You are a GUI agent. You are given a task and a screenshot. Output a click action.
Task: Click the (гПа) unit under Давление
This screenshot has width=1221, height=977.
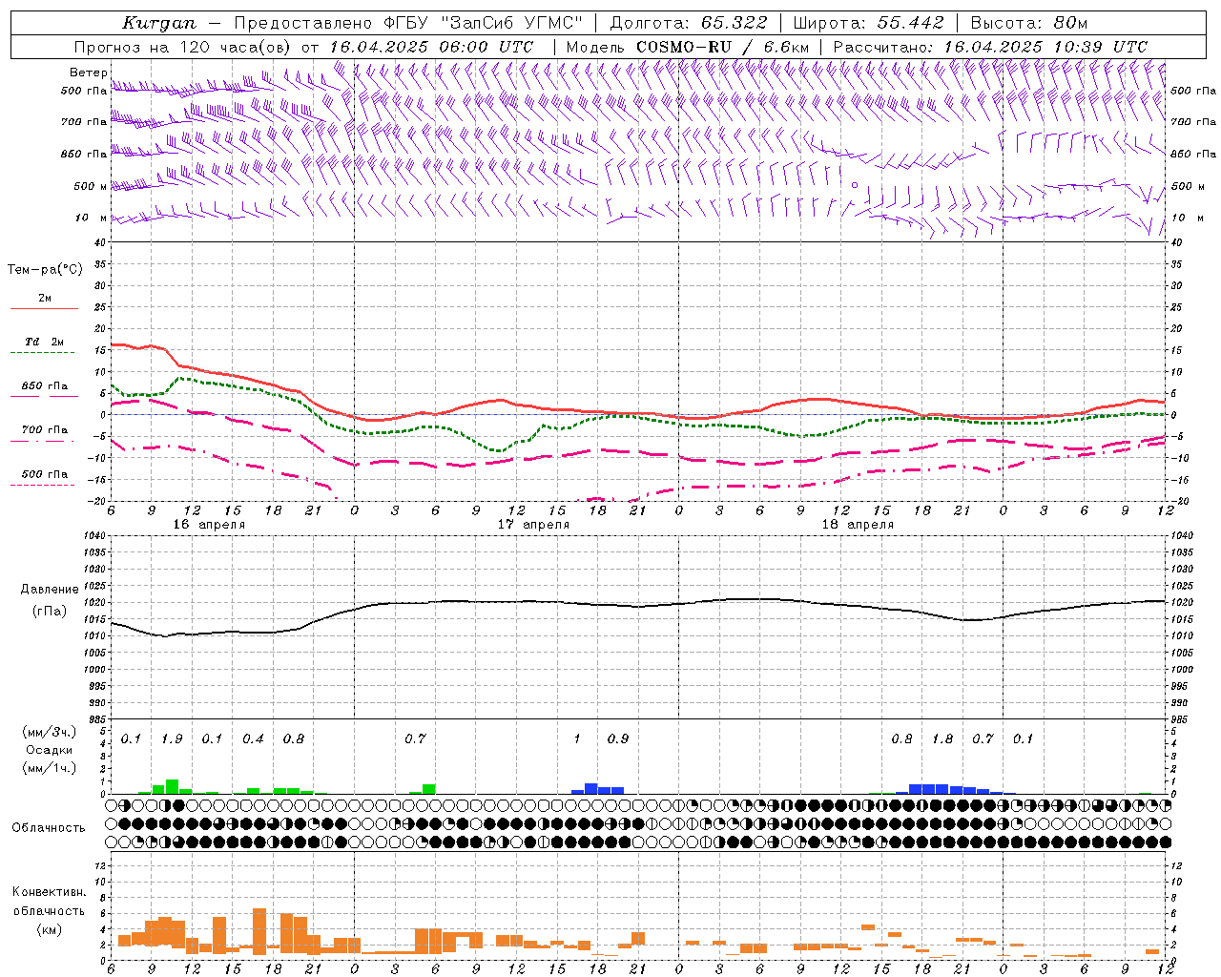[x=50, y=611]
